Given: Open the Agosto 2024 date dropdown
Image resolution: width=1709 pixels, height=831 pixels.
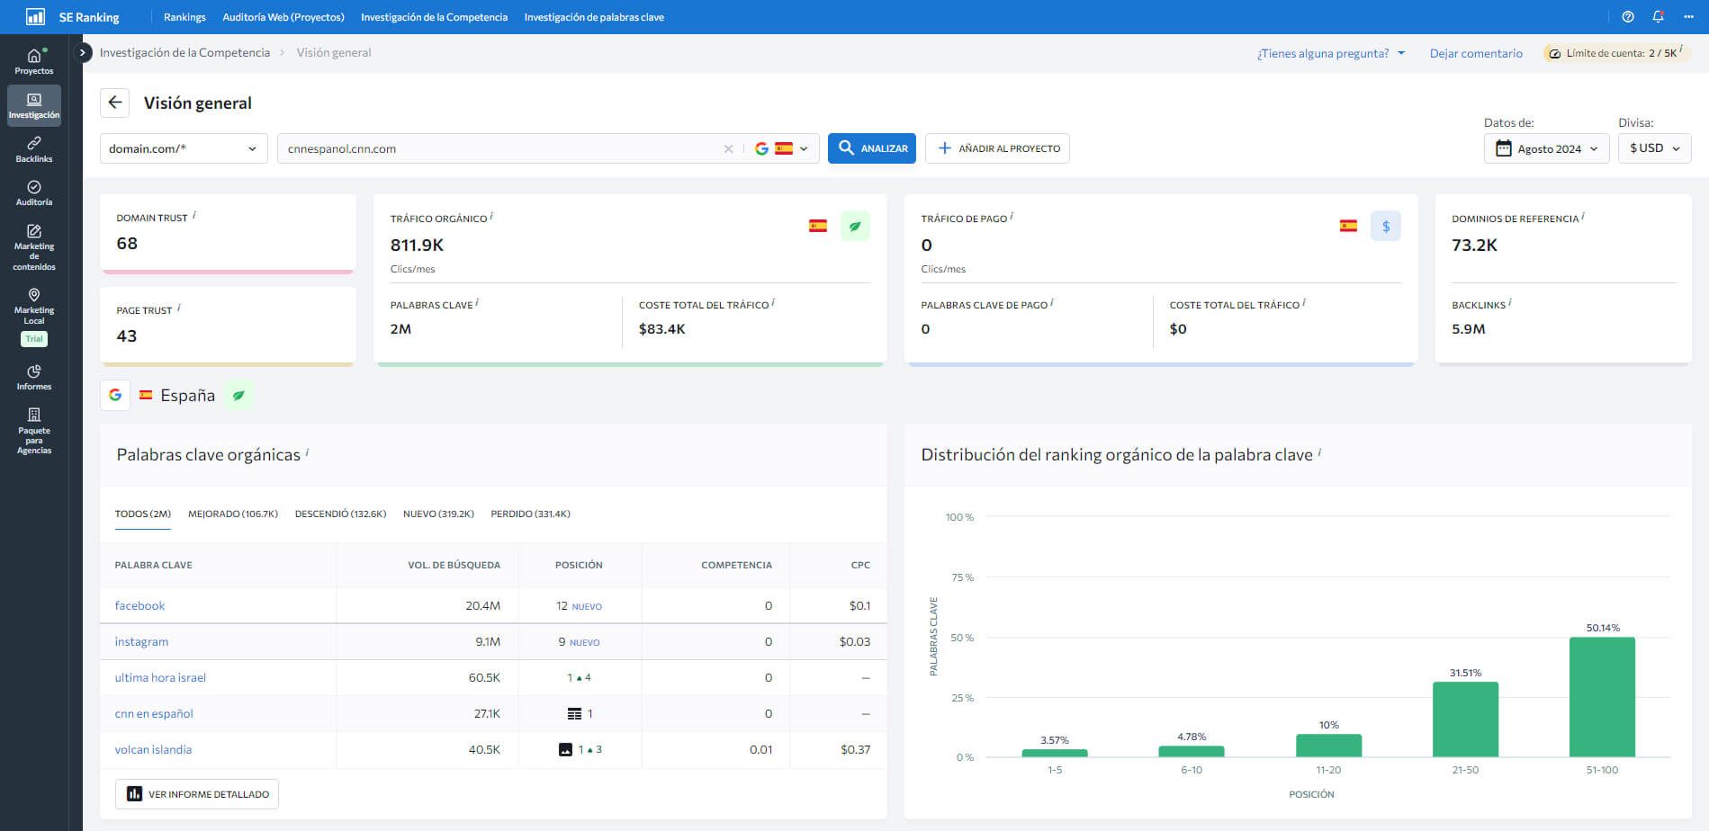Looking at the screenshot, I should click(x=1546, y=148).
